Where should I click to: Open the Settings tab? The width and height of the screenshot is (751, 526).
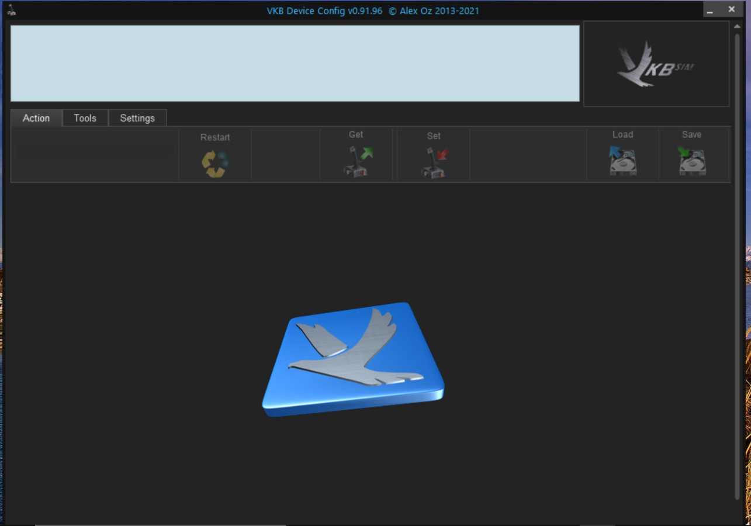pyautogui.click(x=137, y=118)
